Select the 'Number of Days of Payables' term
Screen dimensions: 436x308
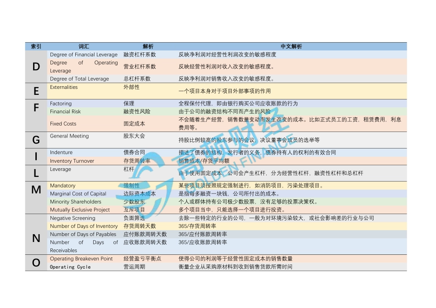(83, 234)
